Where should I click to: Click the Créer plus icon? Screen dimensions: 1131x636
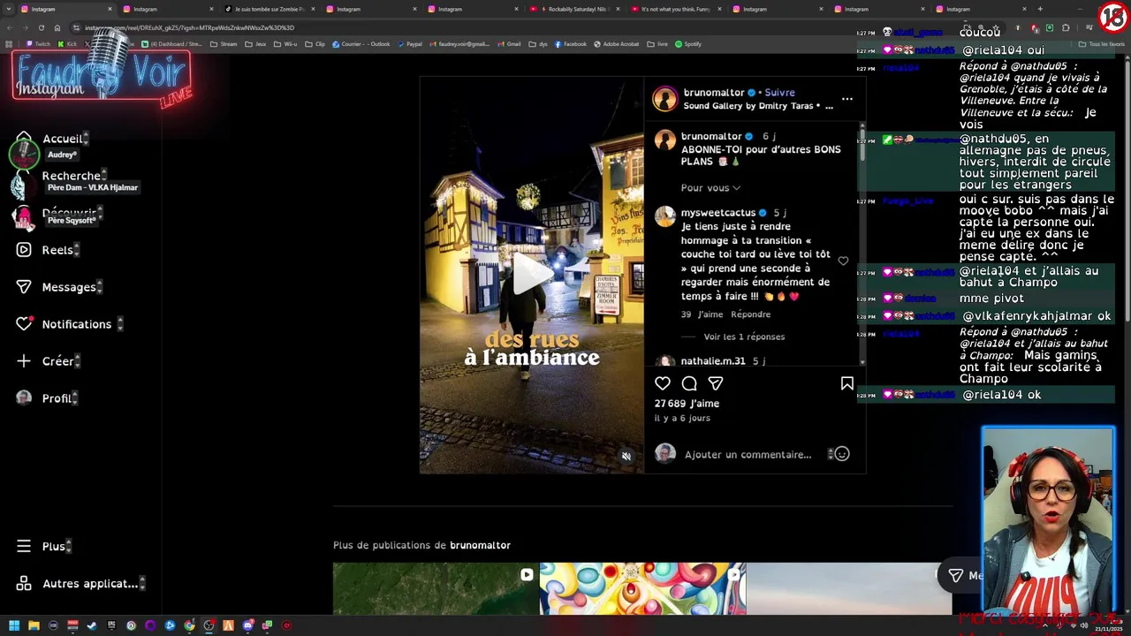coord(24,361)
